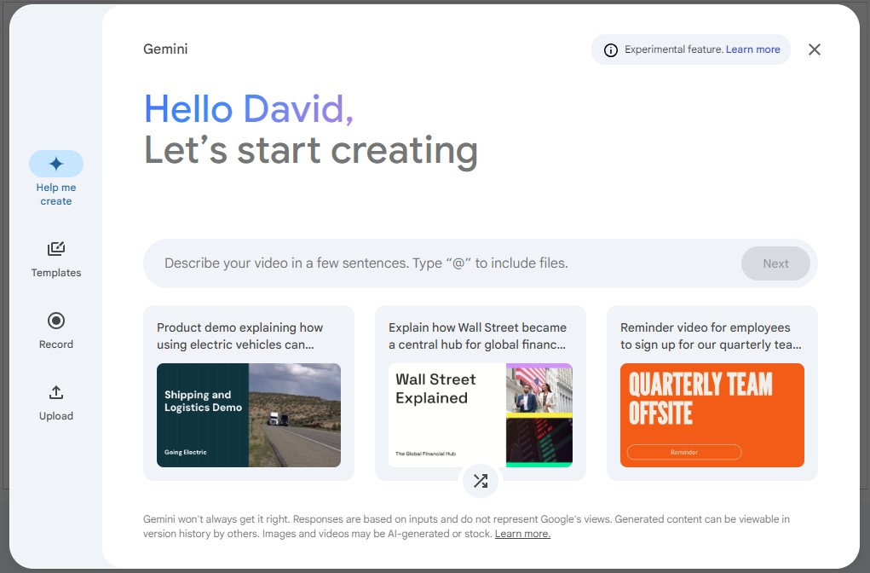Screen dimensions: 870x573
Task: Click the upload arrow icon in sidebar
Action: tap(55, 392)
